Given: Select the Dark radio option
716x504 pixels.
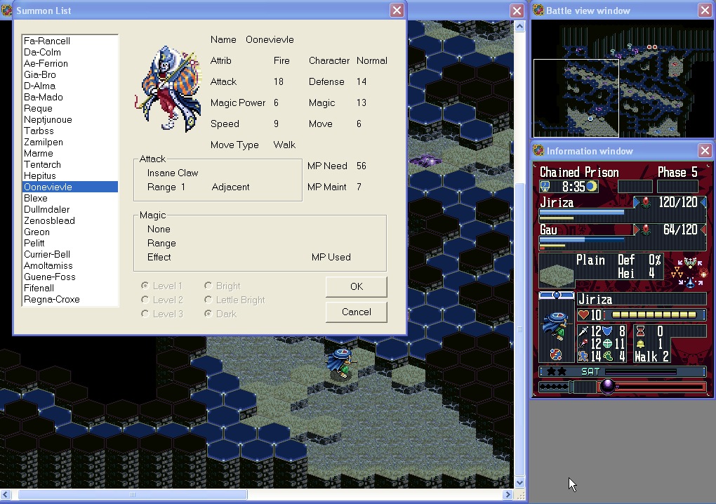Looking at the screenshot, I should 208,314.
